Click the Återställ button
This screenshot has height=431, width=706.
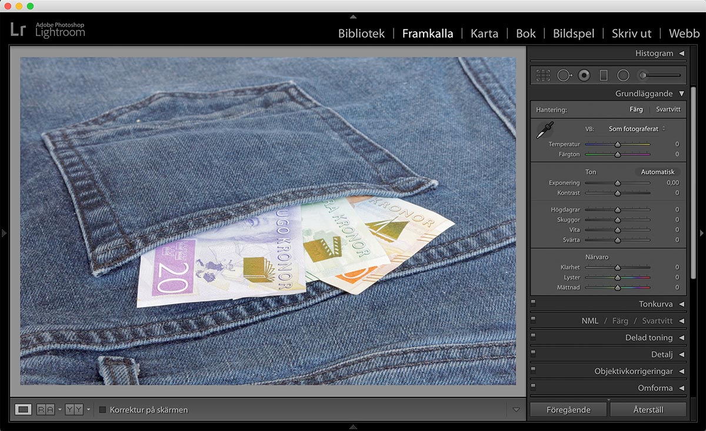pyautogui.click(x=648, y=410)
